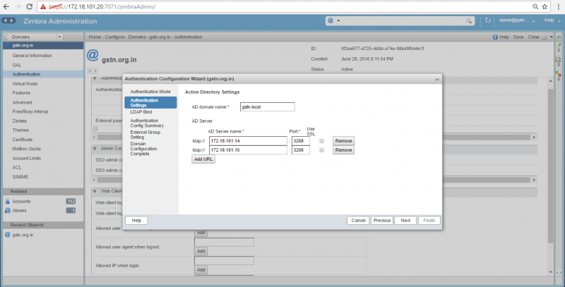The width and height of the screenshot is (565, 287).
Task: Click Next in the wizard
Action: (405, 221)
